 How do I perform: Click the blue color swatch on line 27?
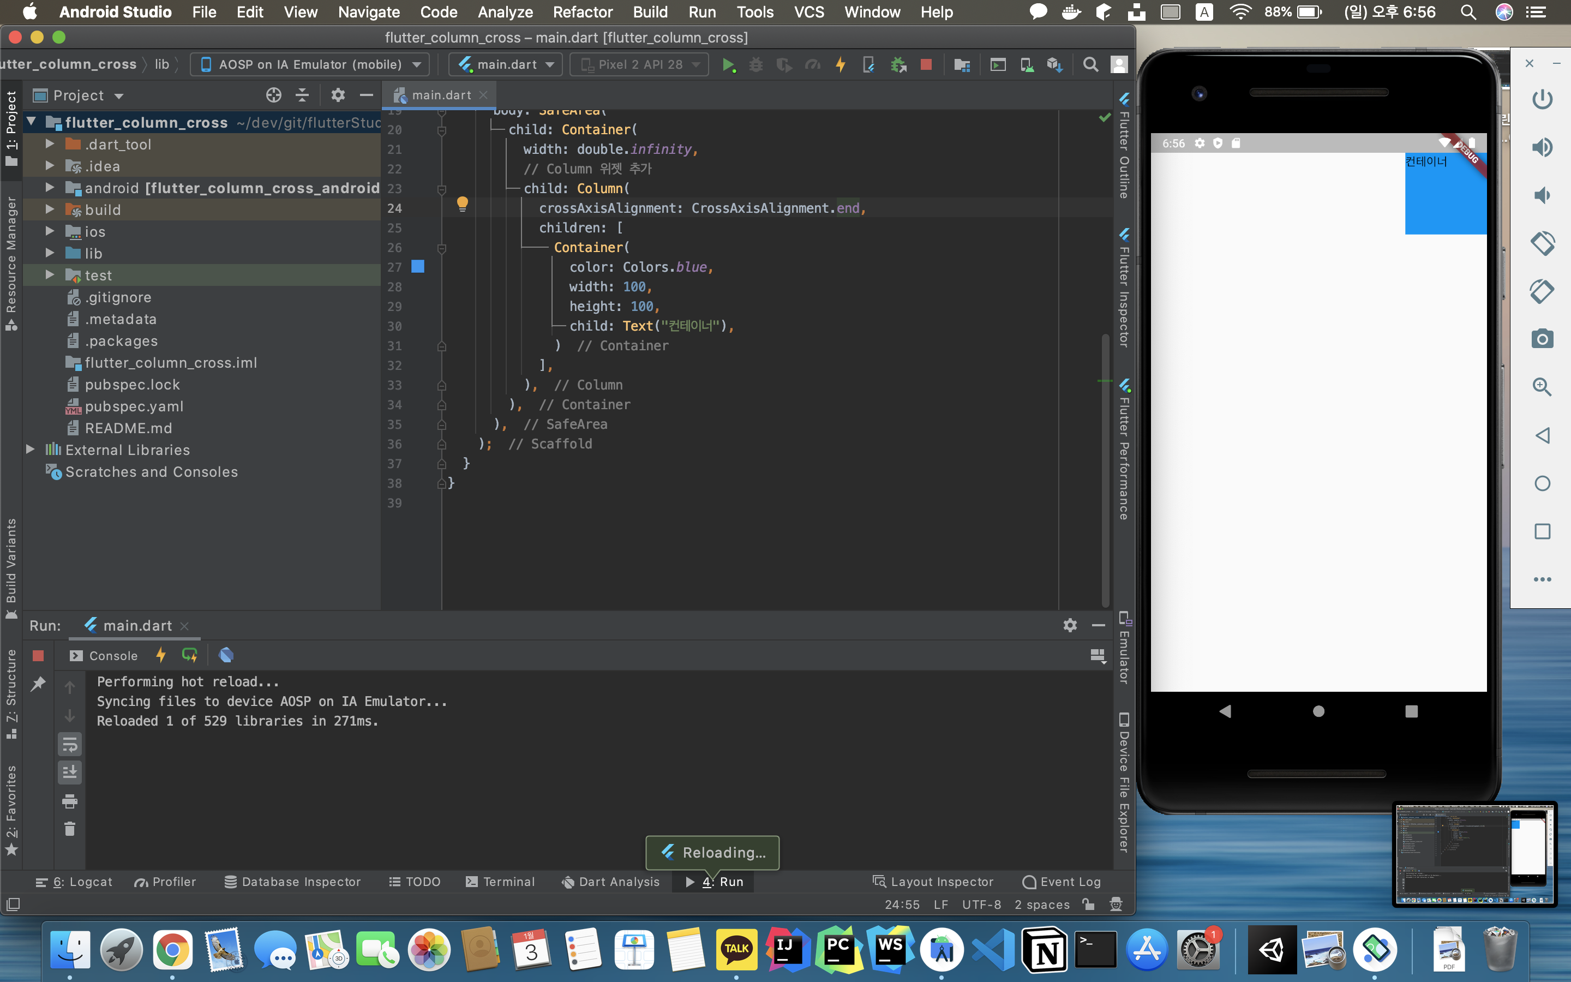(x=418, y=266)
